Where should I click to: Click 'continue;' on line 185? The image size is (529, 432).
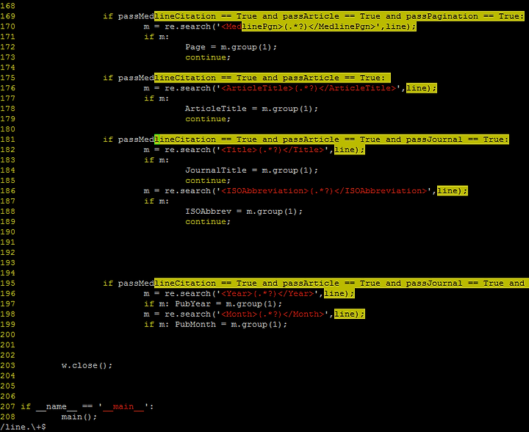[x=208, y=181]
